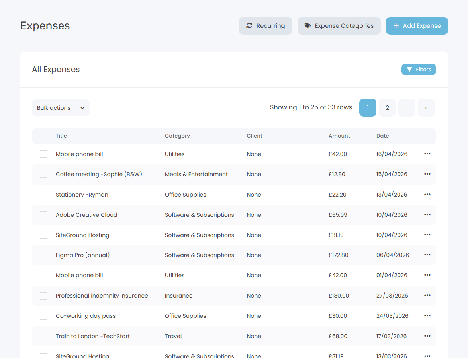The width and height of the screenshot is (468, 358).
Task: Open three-dot menu for Adobe Creative Cloud
Action: [427, 215]
